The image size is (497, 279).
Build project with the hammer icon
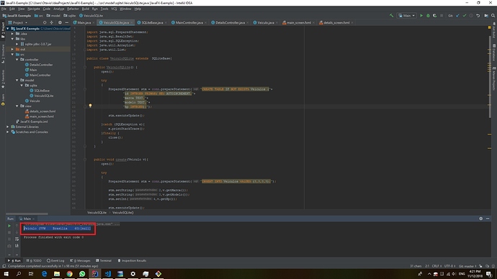[391, 16]
